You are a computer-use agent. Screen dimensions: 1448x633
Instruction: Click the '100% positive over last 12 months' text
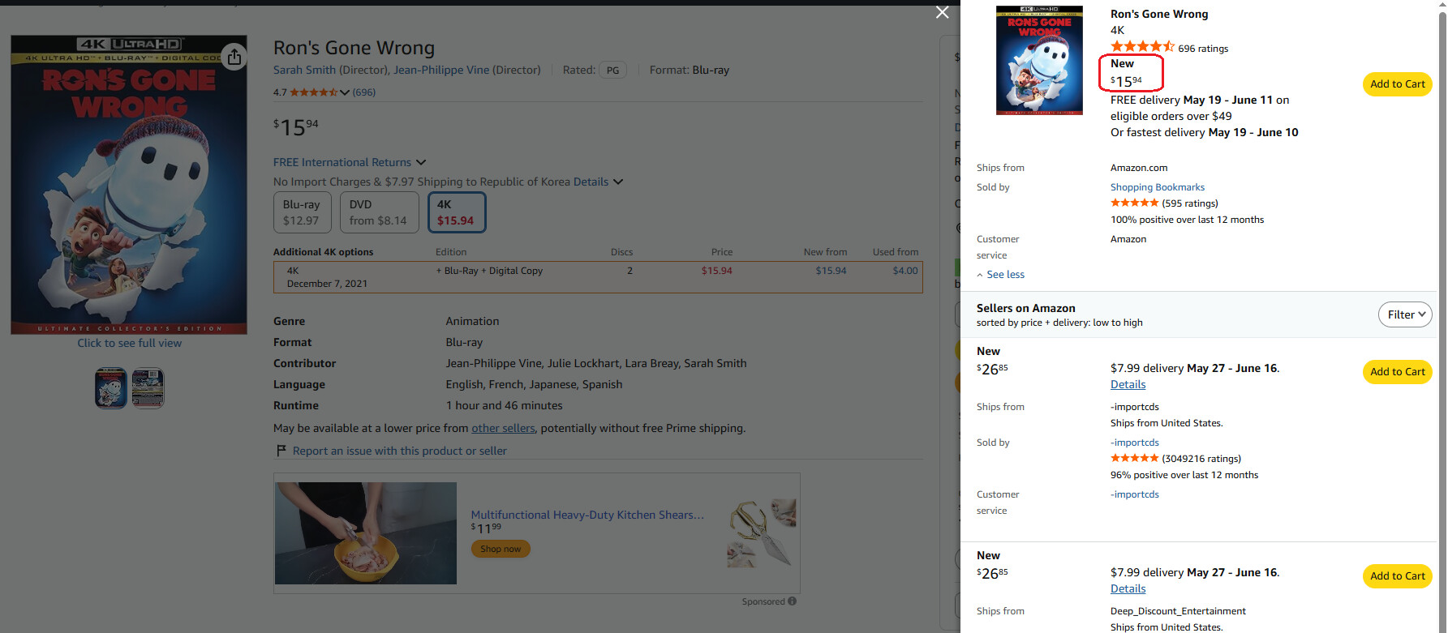coord(1187,220)
